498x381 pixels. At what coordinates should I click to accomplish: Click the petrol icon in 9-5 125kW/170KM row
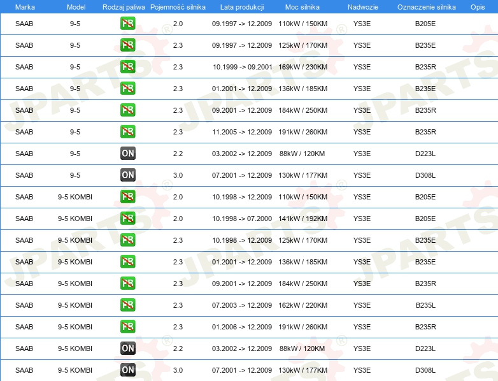[x=127, y=45]
